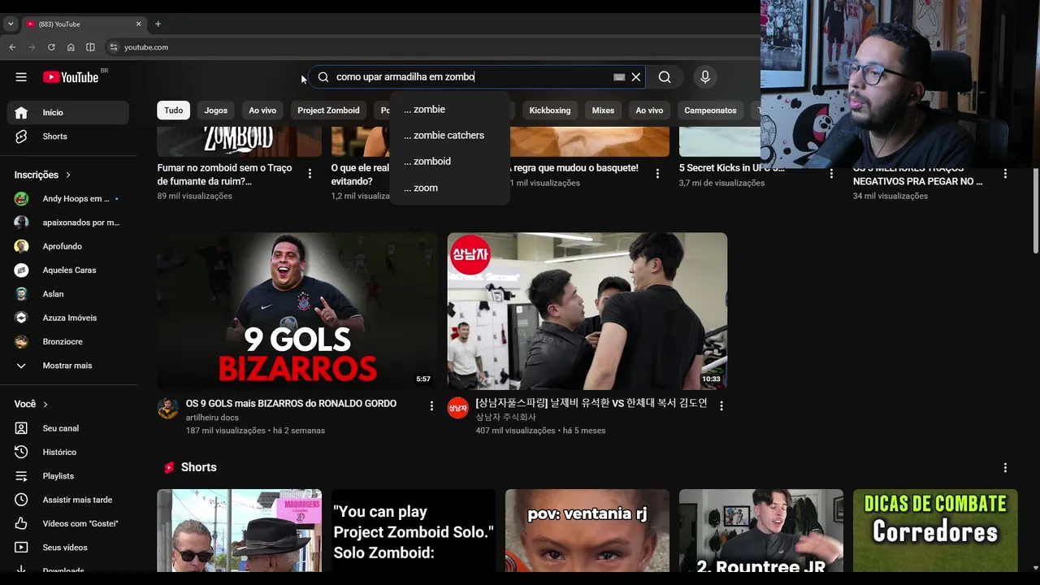Open options menu for the Korean sparring video
This screenshot has width=1040, height=585.
[721, 405]
